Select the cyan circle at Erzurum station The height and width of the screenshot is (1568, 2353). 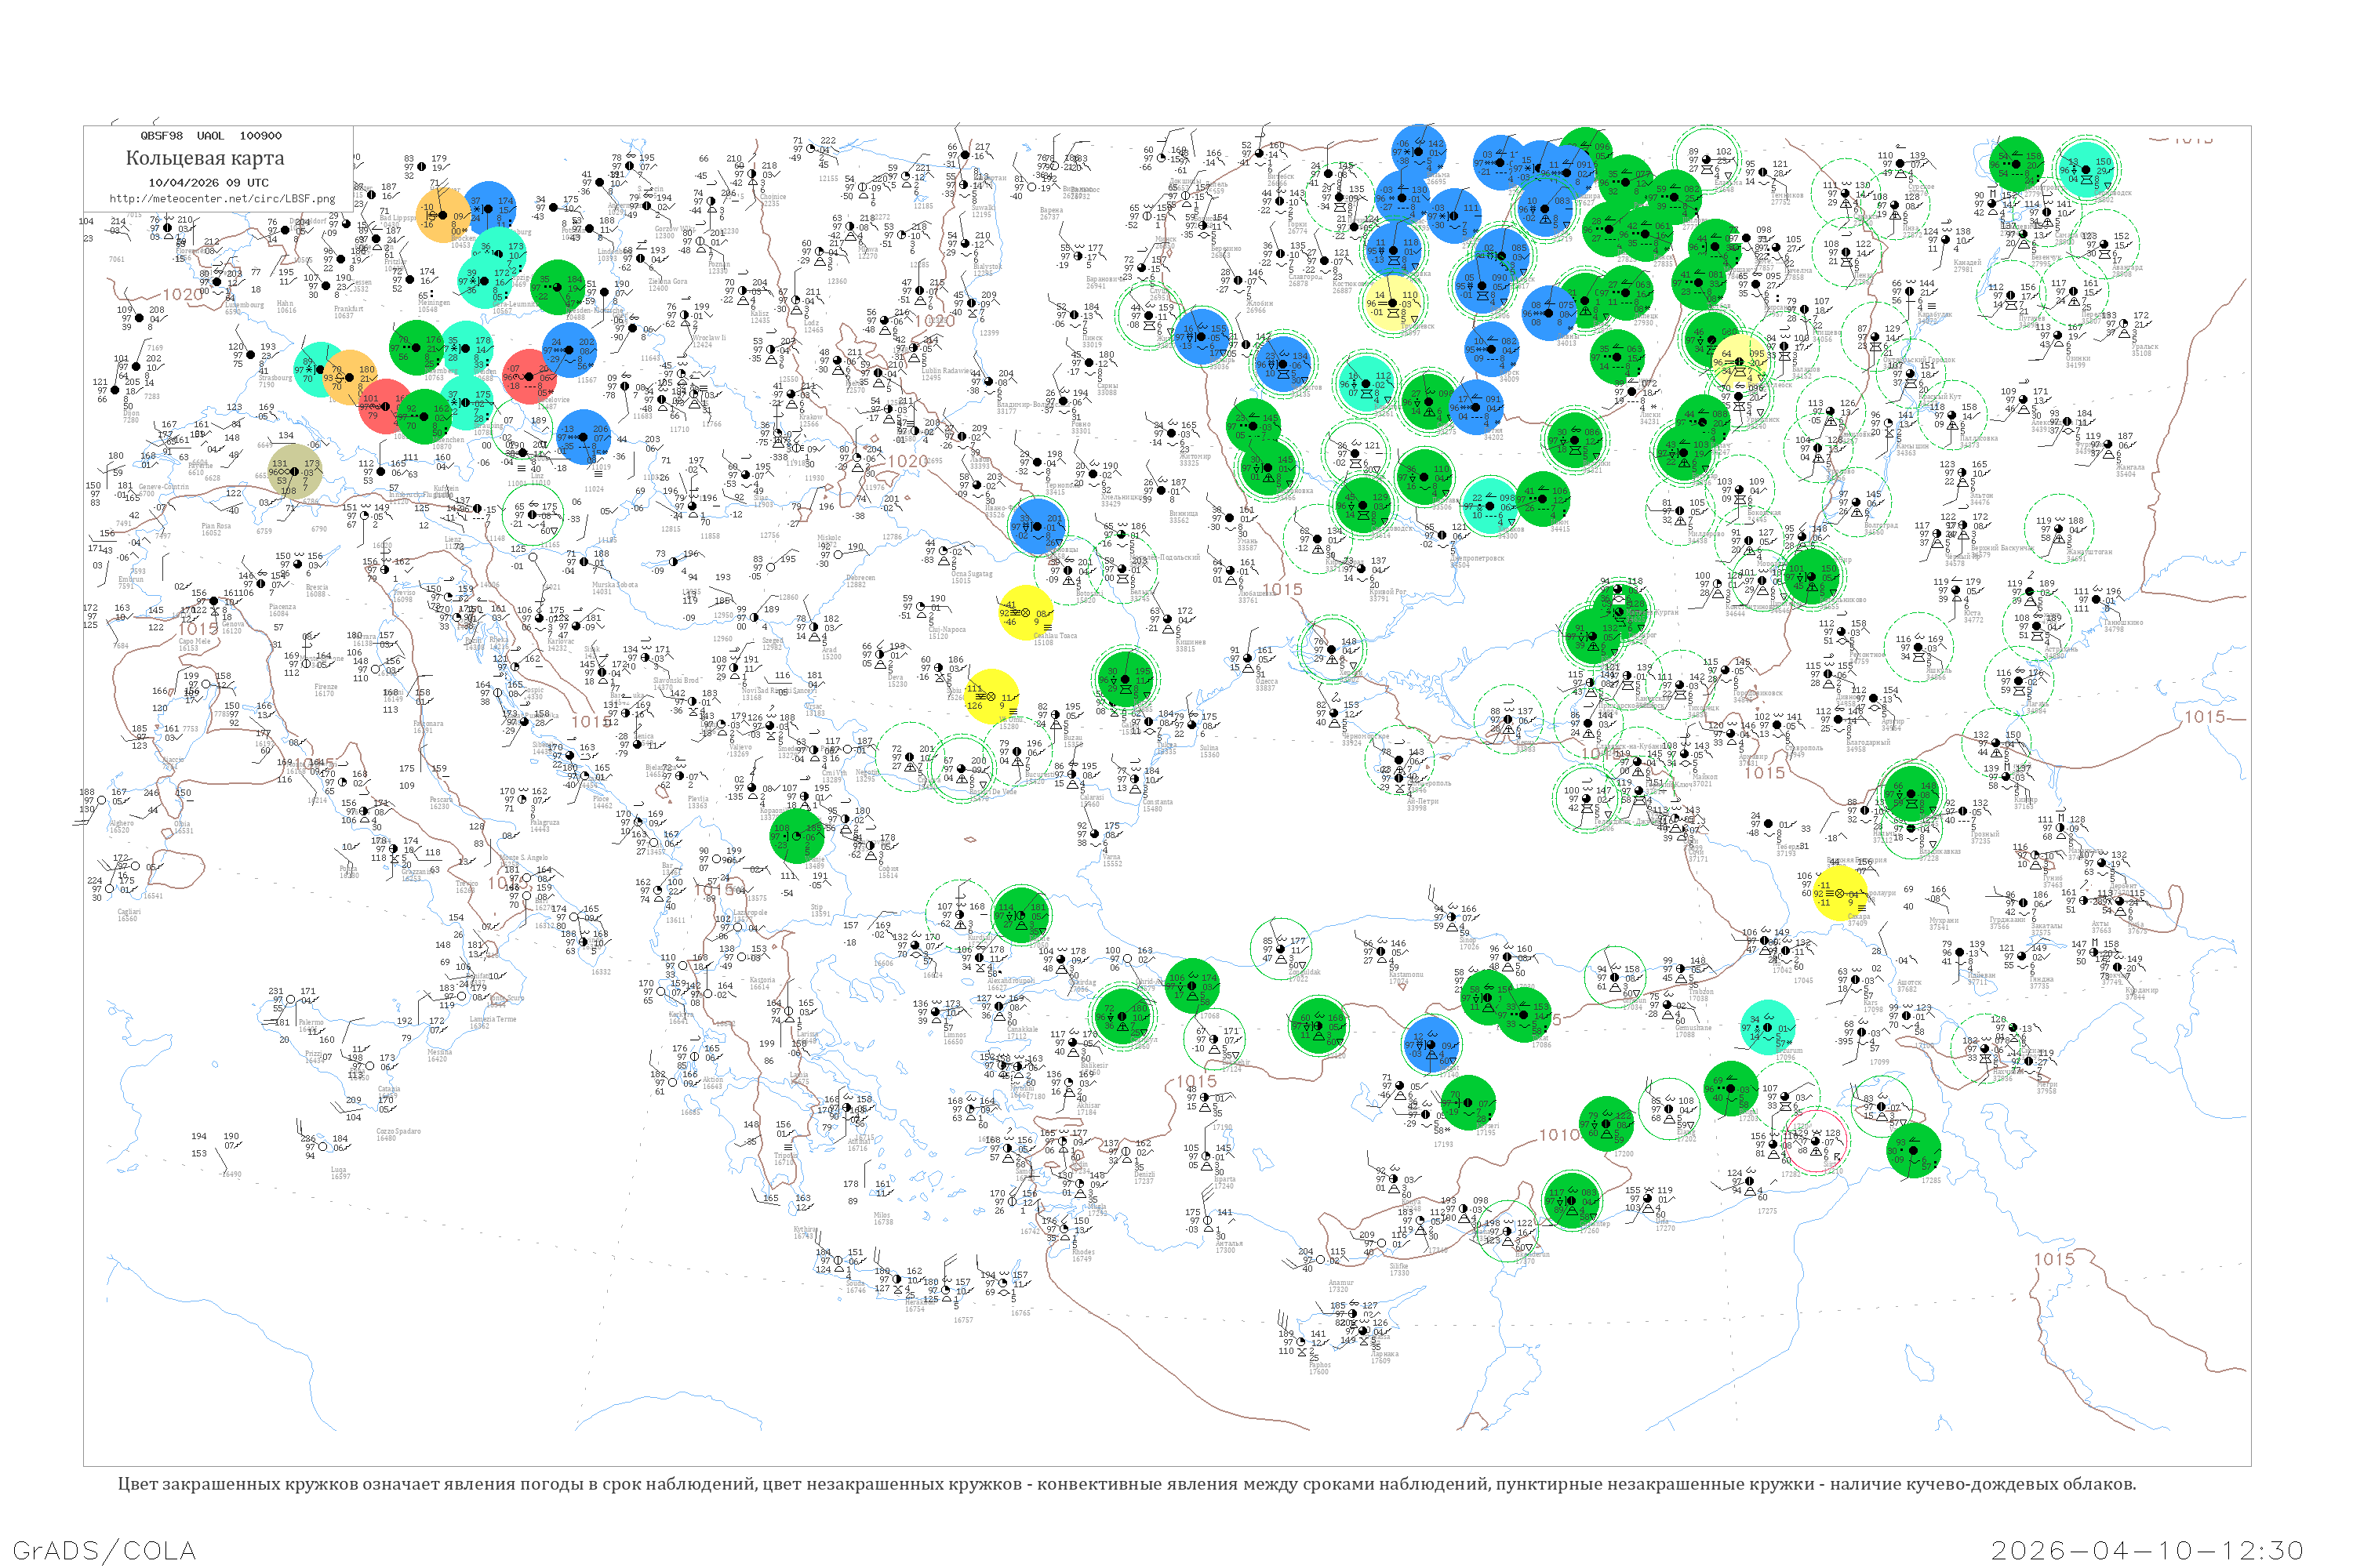[x=1767, y=1027]
